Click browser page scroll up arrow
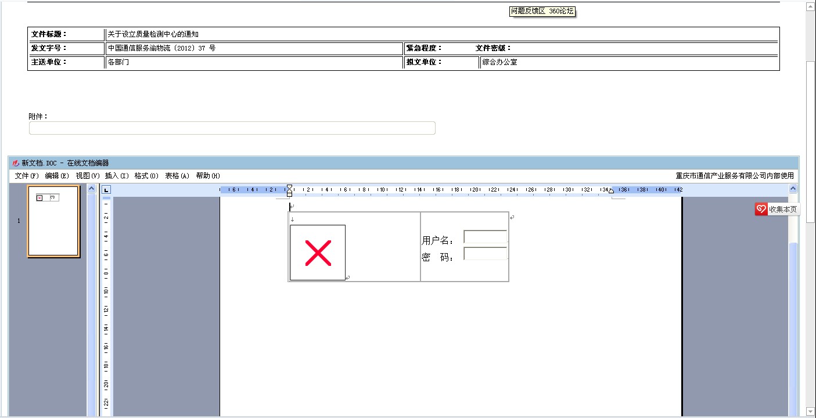This screenshot has width=816, height=418. click(811, 6)
